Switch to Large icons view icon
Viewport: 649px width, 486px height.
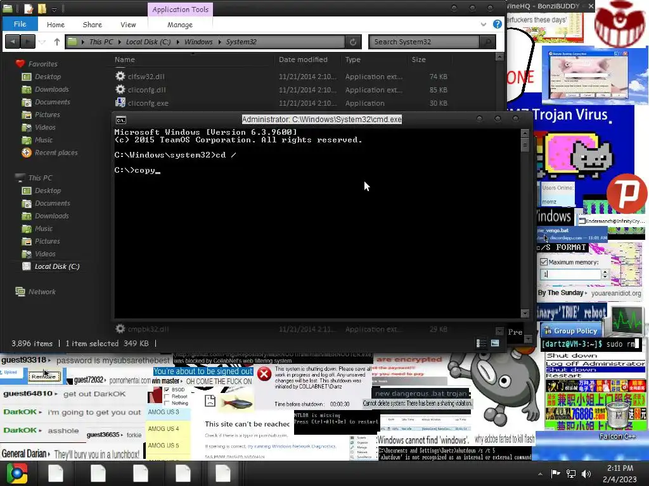[x=495, y=343]
